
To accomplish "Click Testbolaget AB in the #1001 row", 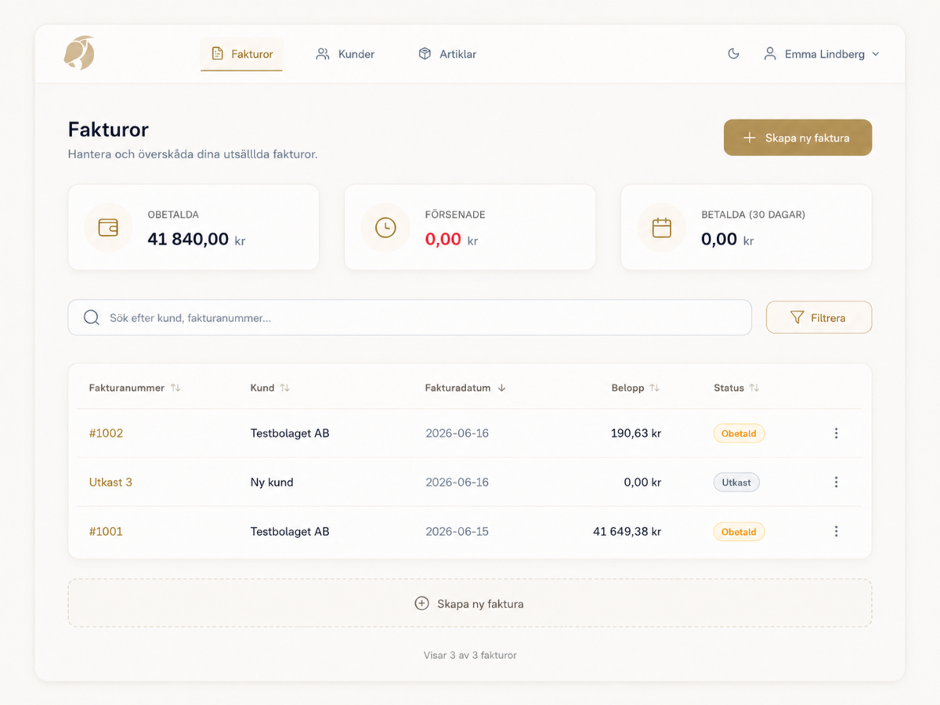I will click(290, 531).
